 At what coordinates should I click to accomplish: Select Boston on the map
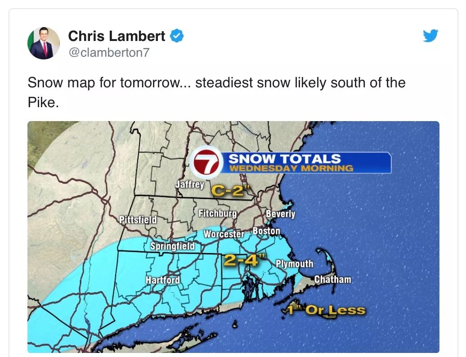coord(266,231)
